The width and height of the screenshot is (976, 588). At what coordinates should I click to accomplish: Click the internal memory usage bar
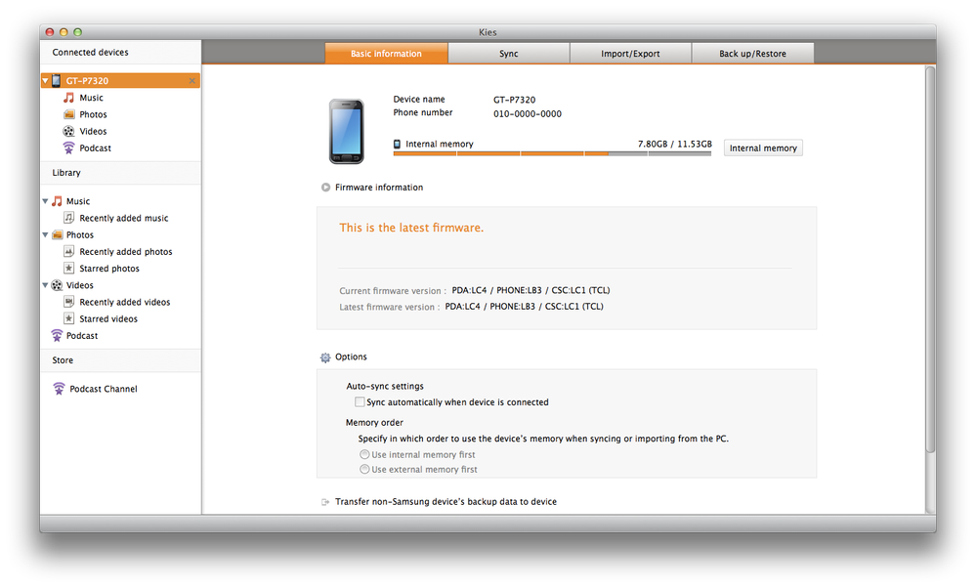(x=552, y=153)
